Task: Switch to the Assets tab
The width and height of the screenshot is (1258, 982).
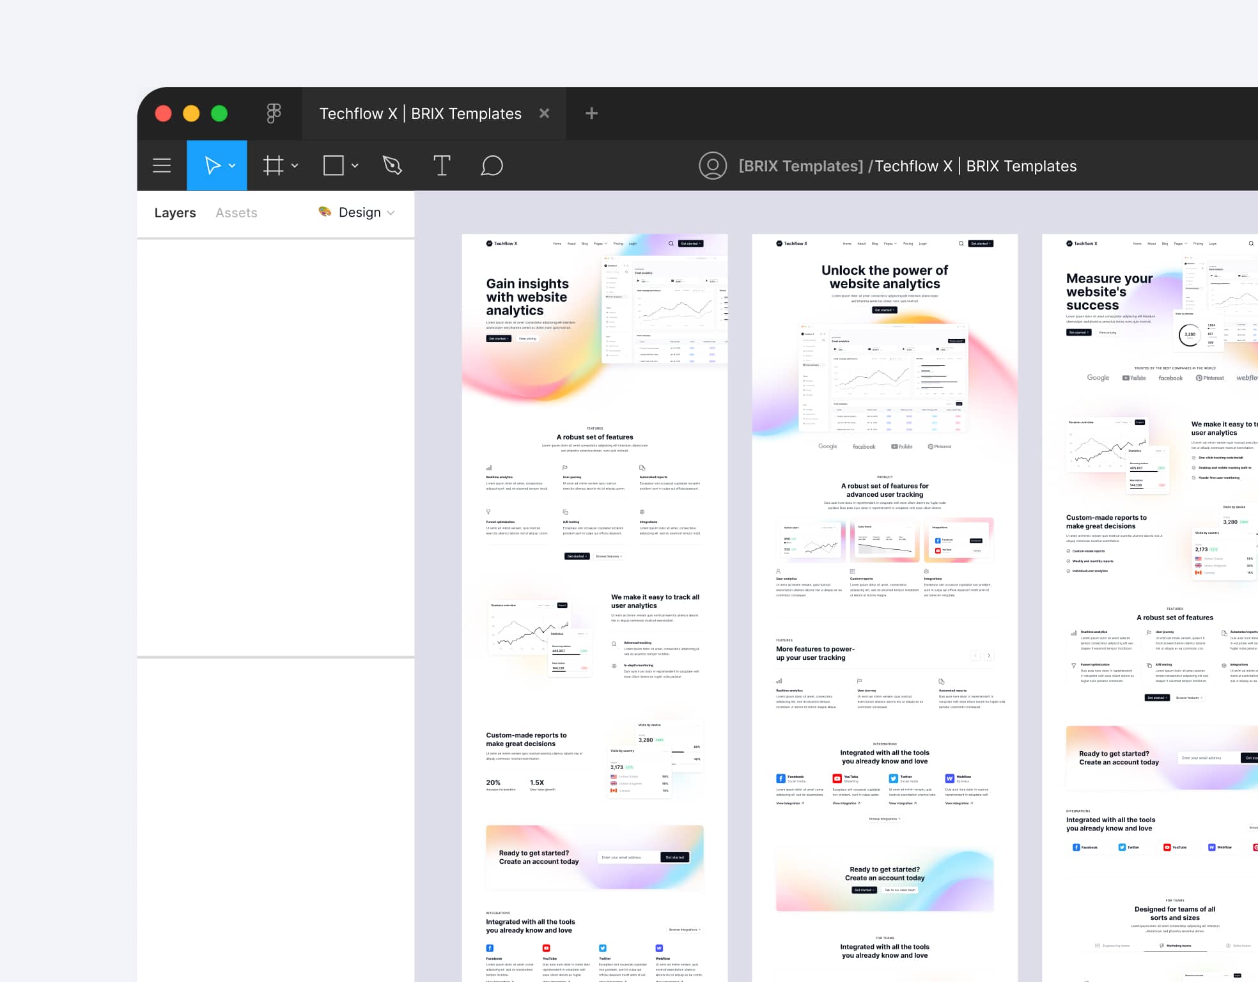Action: point(236,212)
